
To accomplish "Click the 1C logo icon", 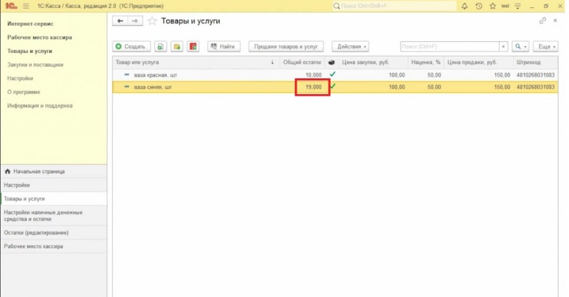I will click(x=11, y=6).
